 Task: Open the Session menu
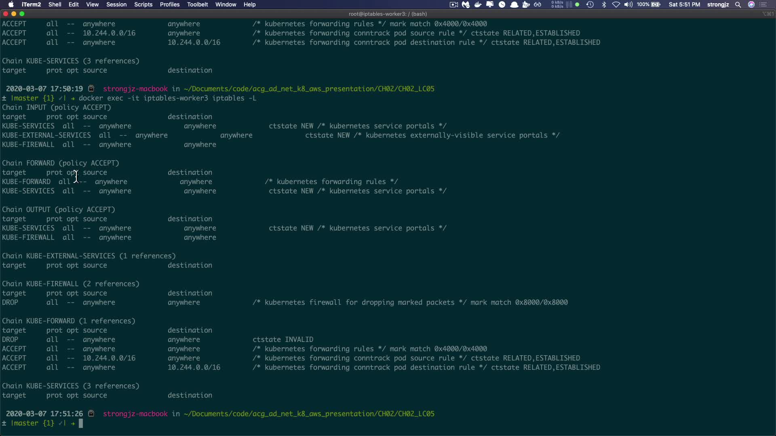pos(116,4)
